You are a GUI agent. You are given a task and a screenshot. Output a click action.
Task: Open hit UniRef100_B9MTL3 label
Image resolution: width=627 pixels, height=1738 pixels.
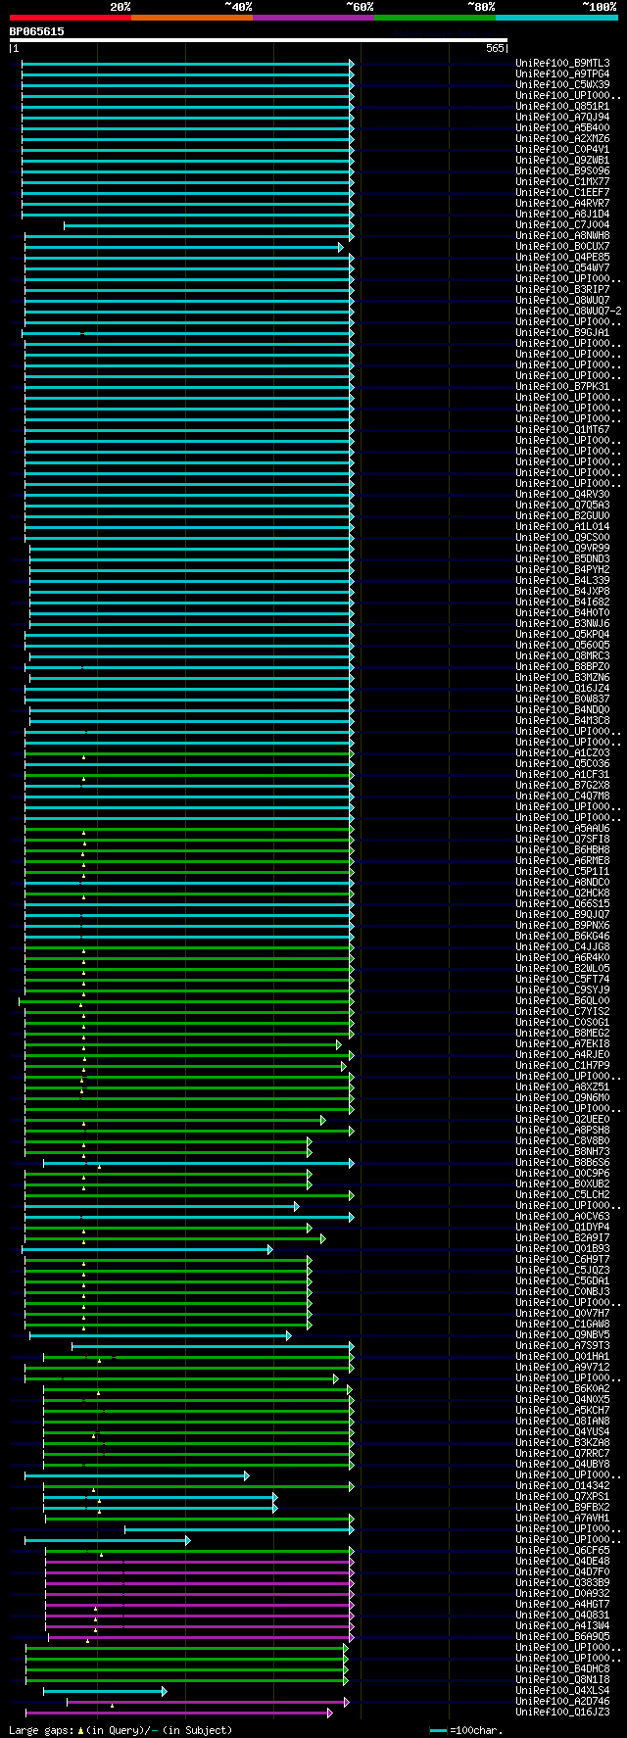click(562, 64)
